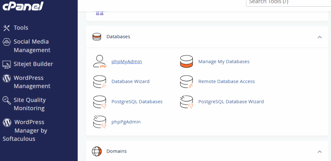Open the phpPgAdmin link
The width and height of the screenshot is (331, 161).
126,122
